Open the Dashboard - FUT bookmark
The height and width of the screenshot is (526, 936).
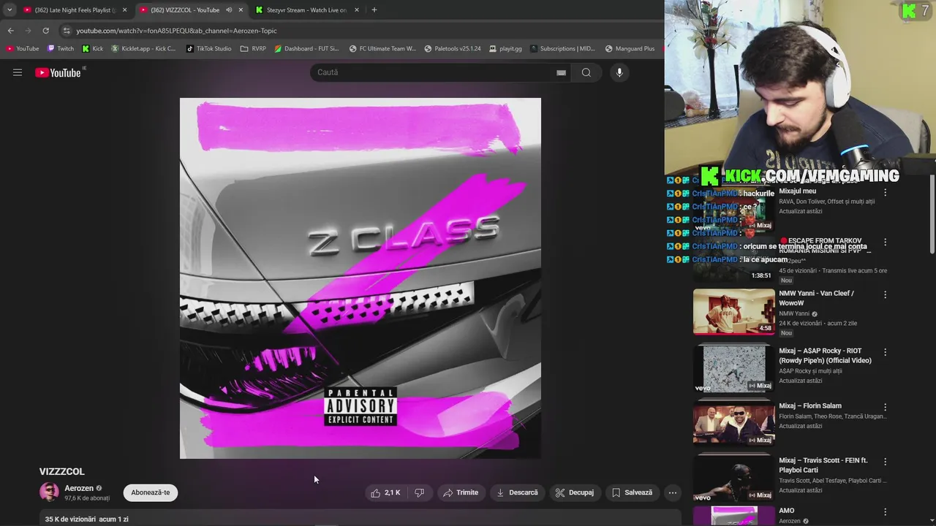point(307,49)
